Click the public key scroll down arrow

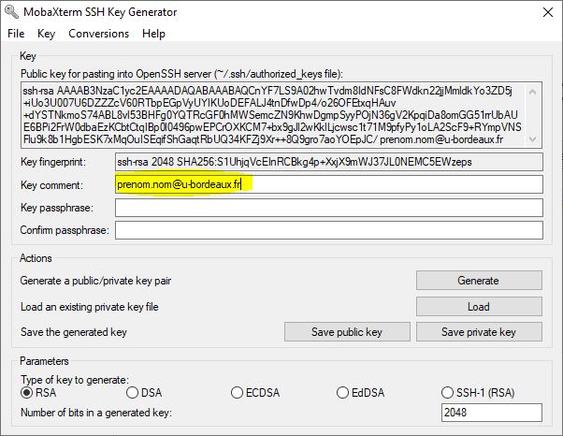tap(533, 139)
